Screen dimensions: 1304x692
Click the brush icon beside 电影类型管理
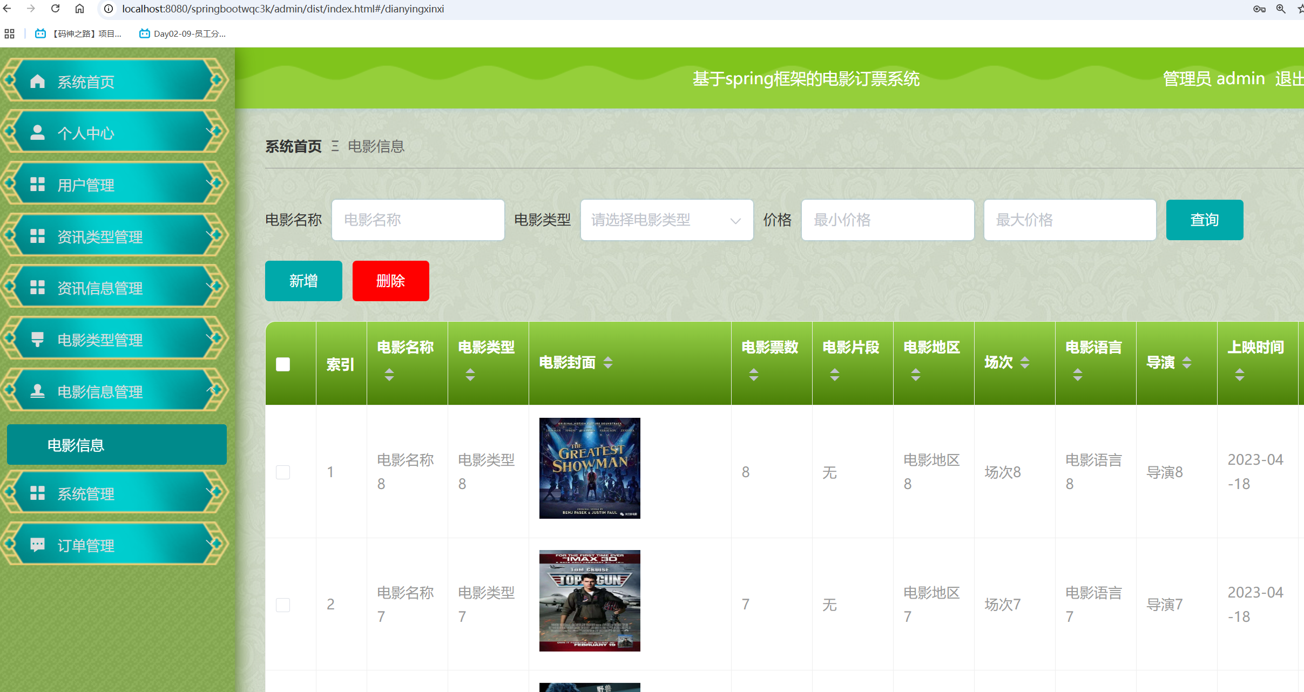[37, 339]
